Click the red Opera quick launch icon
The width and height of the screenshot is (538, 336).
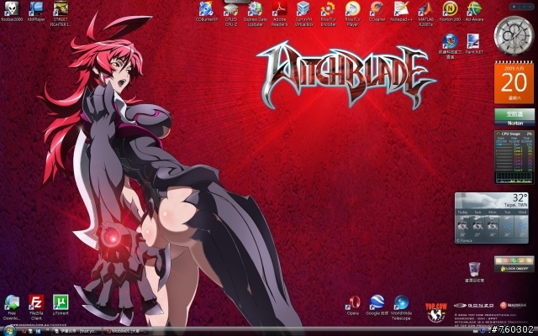coord(24,331)
